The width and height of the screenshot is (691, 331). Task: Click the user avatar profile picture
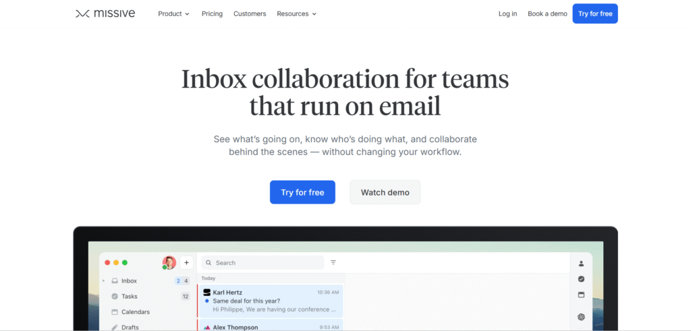tap(169, 262)
